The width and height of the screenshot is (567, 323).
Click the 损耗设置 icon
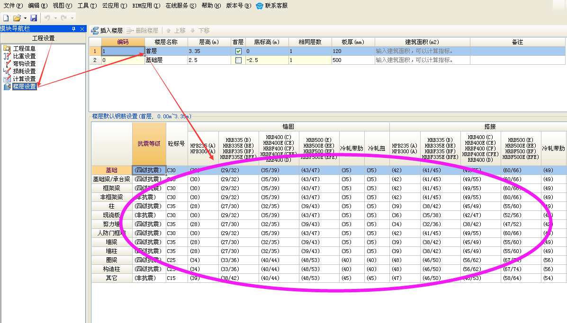(x=7, y=71)
